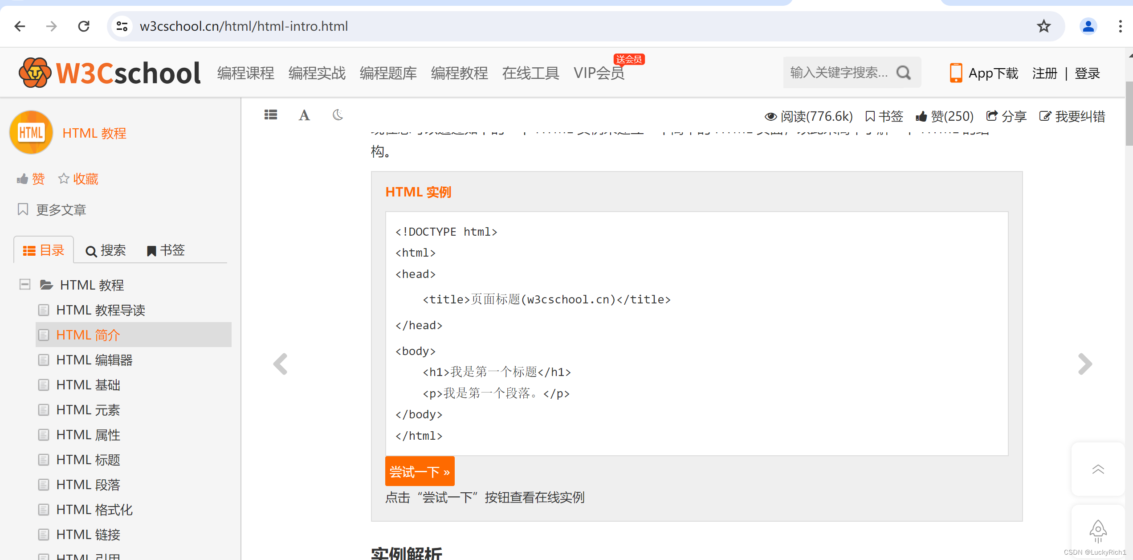Toggle the table of contents list icon
Image resolution: width=1133 pixels, height=560 pixels.
271,115
